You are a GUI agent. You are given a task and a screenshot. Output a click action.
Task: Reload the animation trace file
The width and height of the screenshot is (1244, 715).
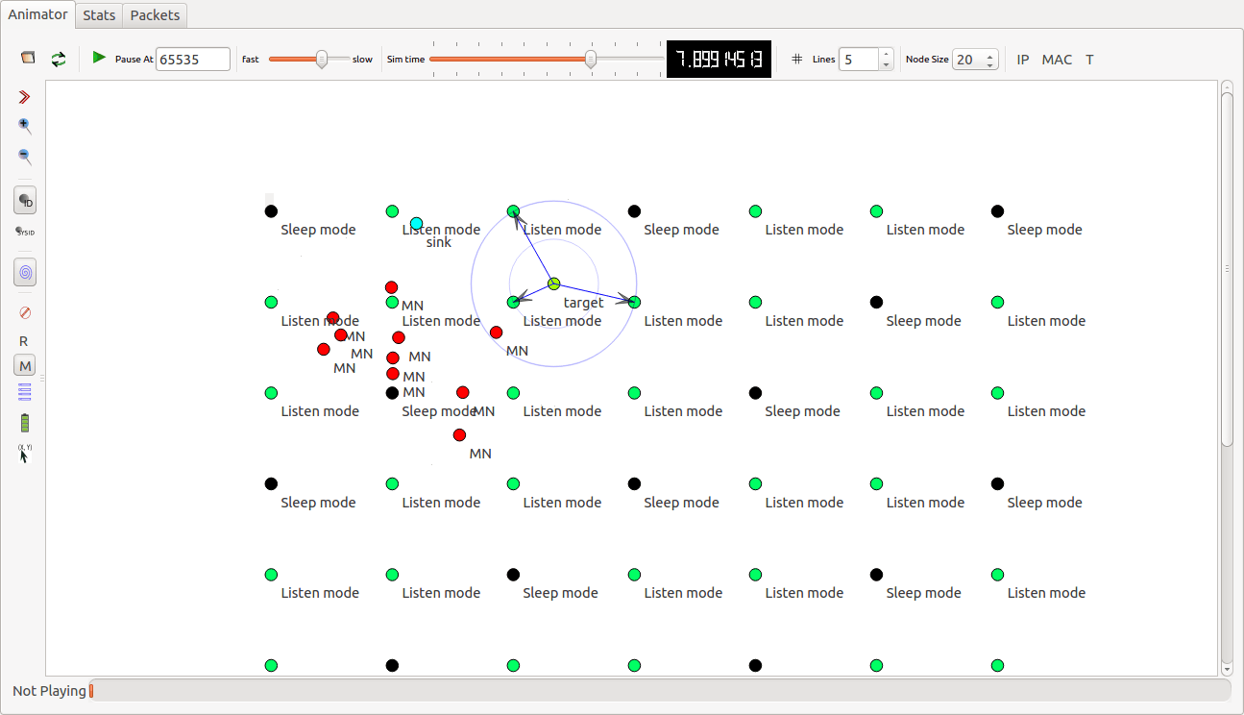(59, 59)
